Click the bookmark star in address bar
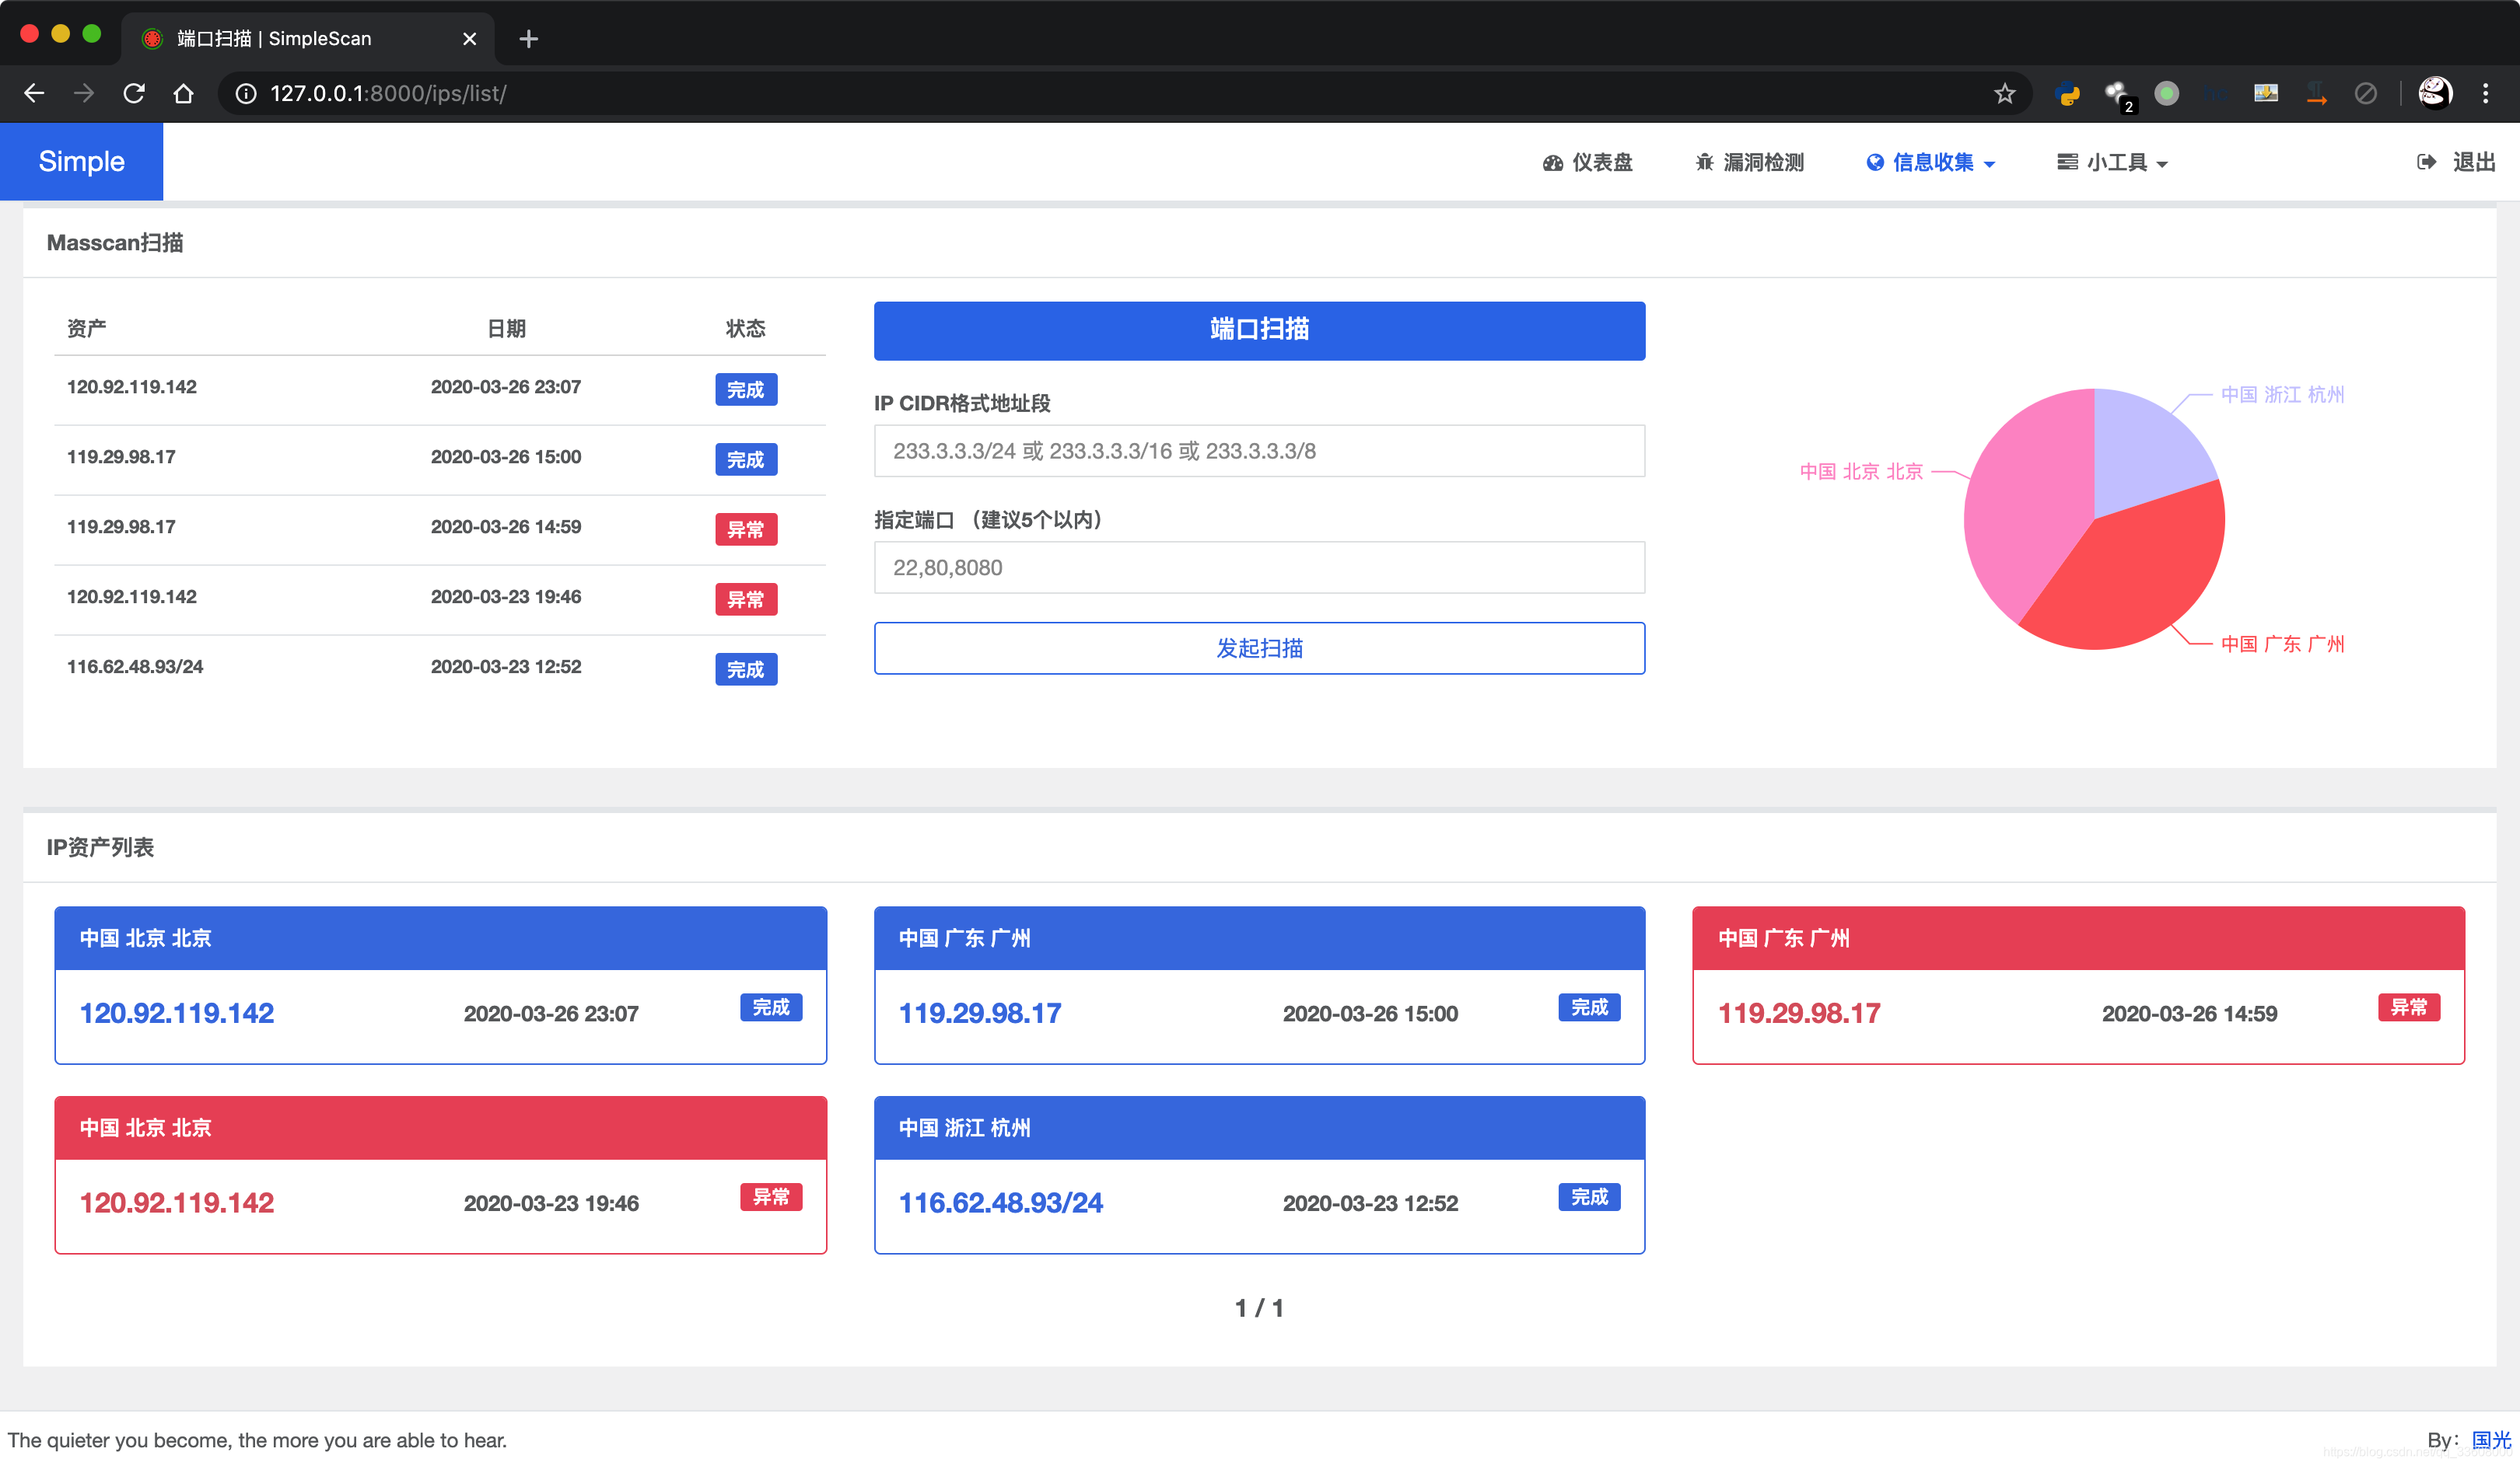This screenshot has height=1466, width=2520. (x=2004, y=93)
